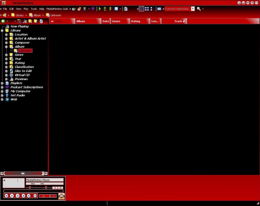Image resolution: width=260 pixels, height=206 pixels.
Task: Switch to album art grid view
Action: 147,9
